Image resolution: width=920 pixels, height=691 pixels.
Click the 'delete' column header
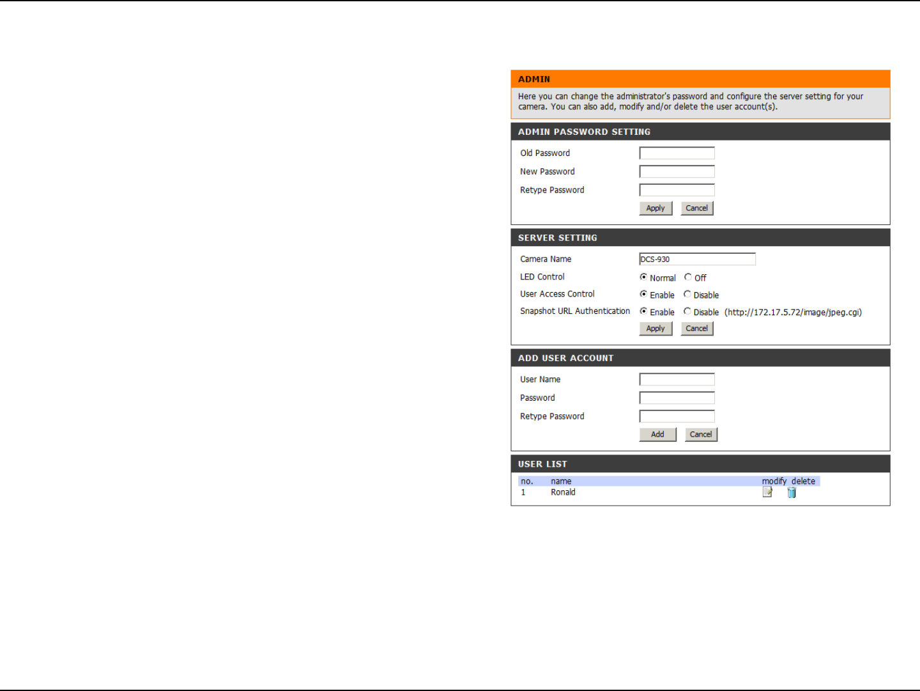pyautogui.click(x=803, y=481)
